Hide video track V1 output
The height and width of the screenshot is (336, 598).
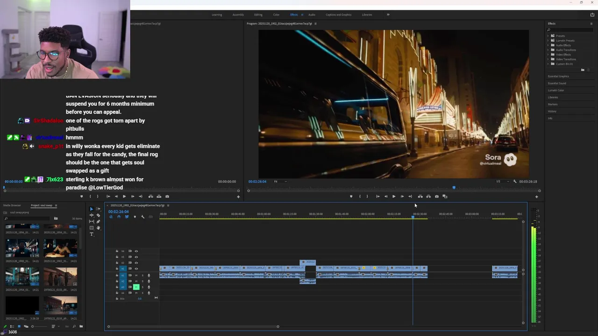pos(136,269)
